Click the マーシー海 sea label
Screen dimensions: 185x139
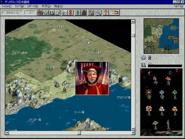[x=79, y=112]
